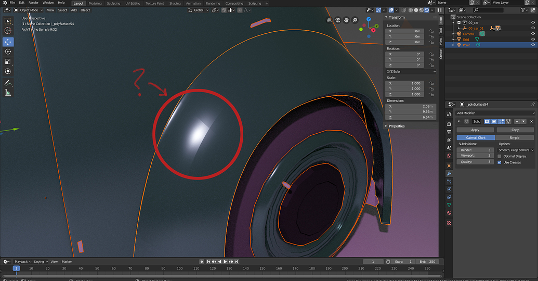Activate the Rotate tool
538x281 pixels.
point(8,52)
